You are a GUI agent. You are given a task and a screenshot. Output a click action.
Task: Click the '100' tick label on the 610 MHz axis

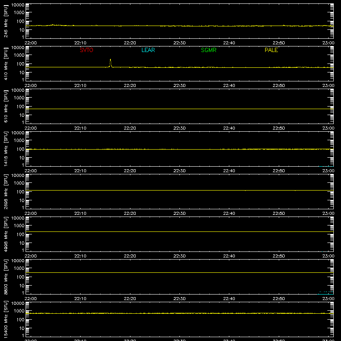coord(20,107)
